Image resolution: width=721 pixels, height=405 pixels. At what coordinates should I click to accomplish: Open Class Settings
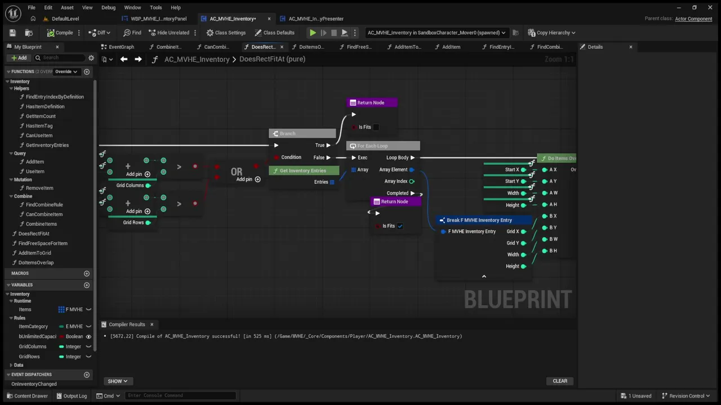pos(226,33)
